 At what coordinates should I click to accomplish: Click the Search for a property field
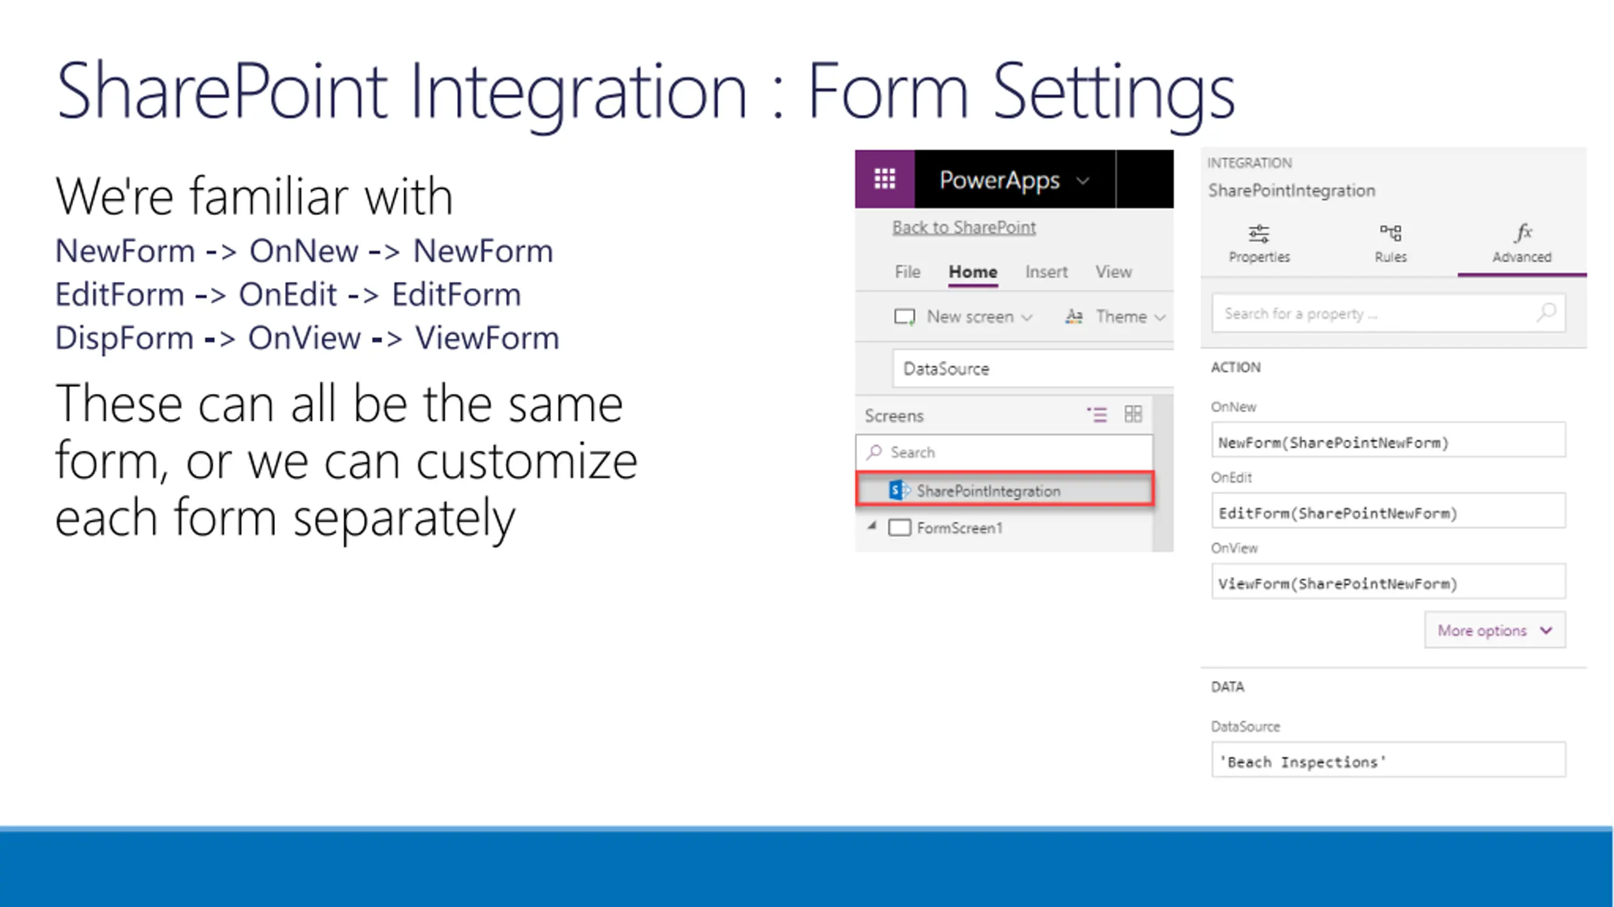pyautogui.click(x=1388, y=313)
